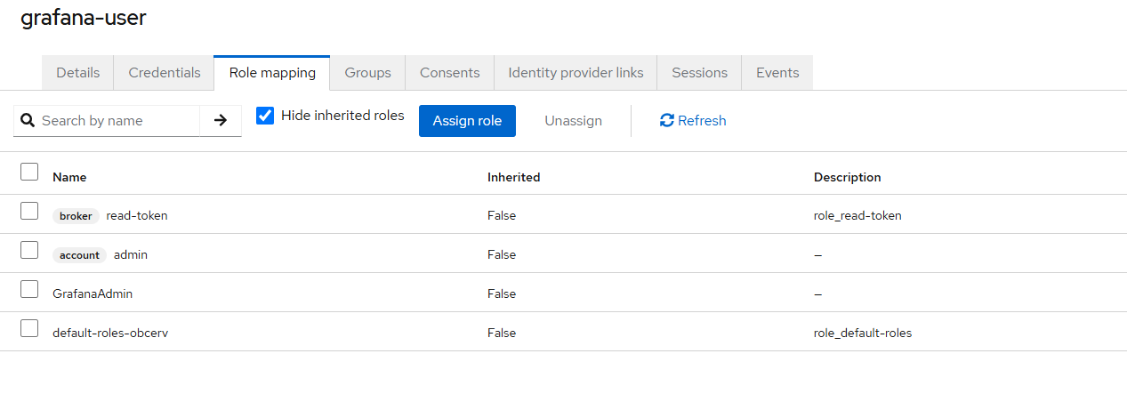Screen dimensions: 1127x402
Task: Select checkbox for default-roles-obcerv row
Action: tap(29, 328)
